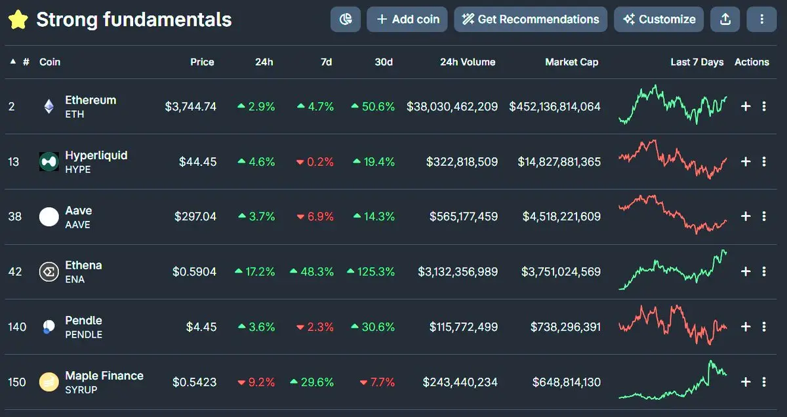Click the yellow star favorite icon
787x417 pixels.
(x=18, y=20)
